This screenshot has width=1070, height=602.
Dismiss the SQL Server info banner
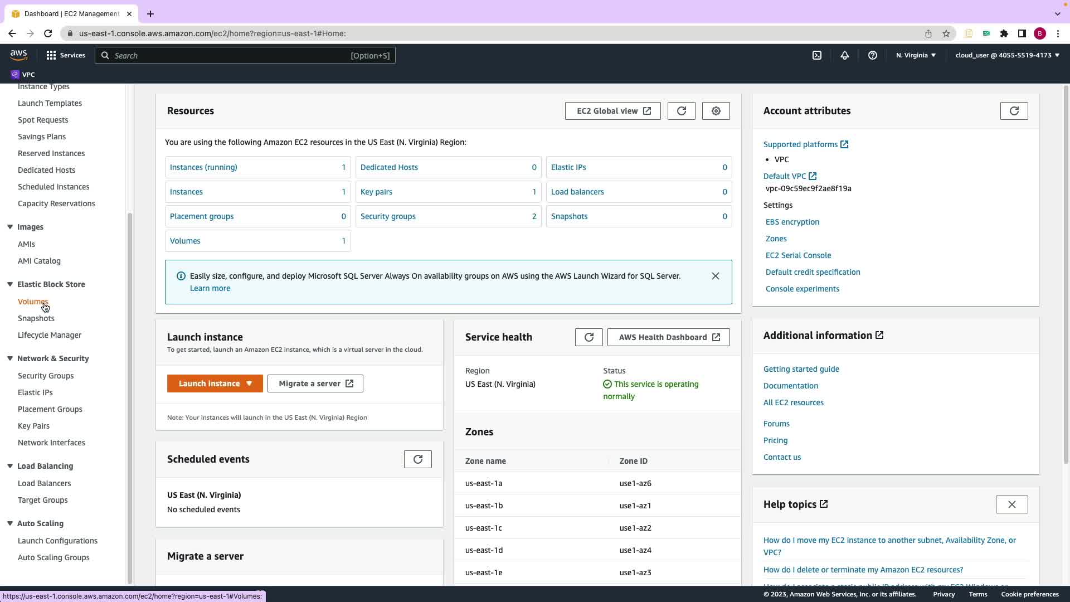coord(715,276)
